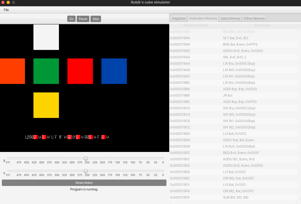Open the File menu

6,10
